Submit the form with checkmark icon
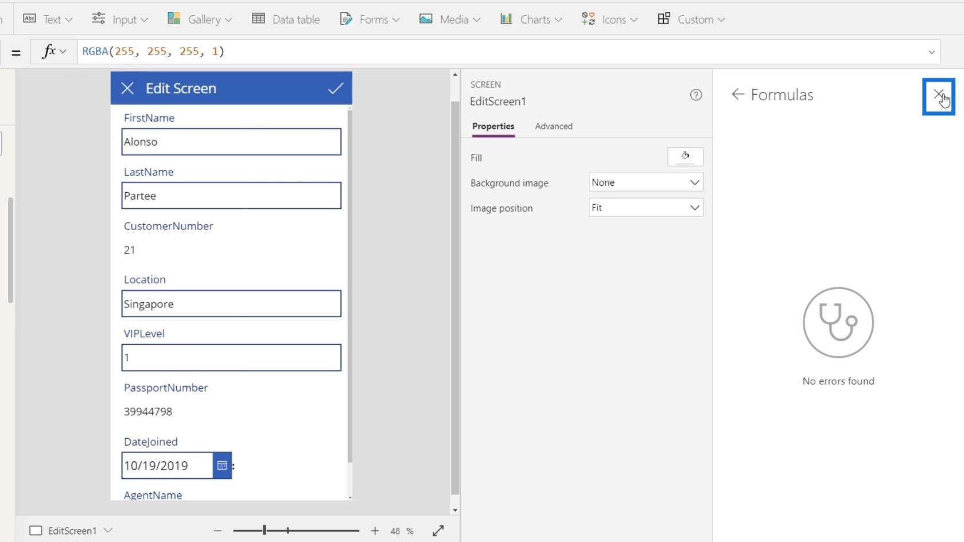Screen dimensions: 964x542 coord(336,88)
